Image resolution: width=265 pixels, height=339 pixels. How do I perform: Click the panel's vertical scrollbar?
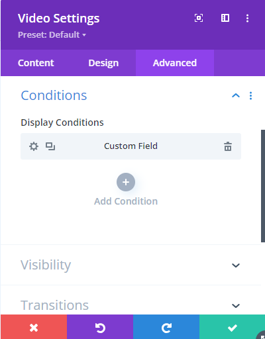click(x=263, y=186)
